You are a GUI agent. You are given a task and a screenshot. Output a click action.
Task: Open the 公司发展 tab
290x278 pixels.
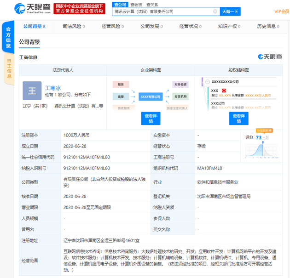151,26
